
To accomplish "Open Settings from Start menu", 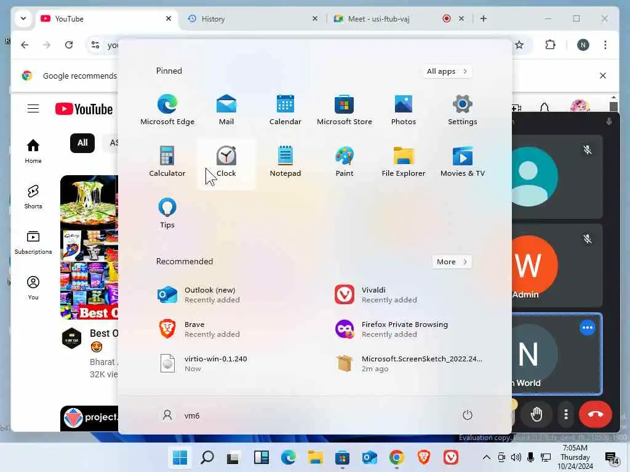I will [463, 109].
